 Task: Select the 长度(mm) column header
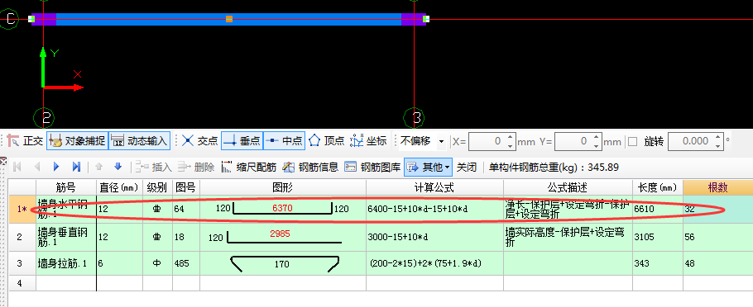click(x=658, y=187)
